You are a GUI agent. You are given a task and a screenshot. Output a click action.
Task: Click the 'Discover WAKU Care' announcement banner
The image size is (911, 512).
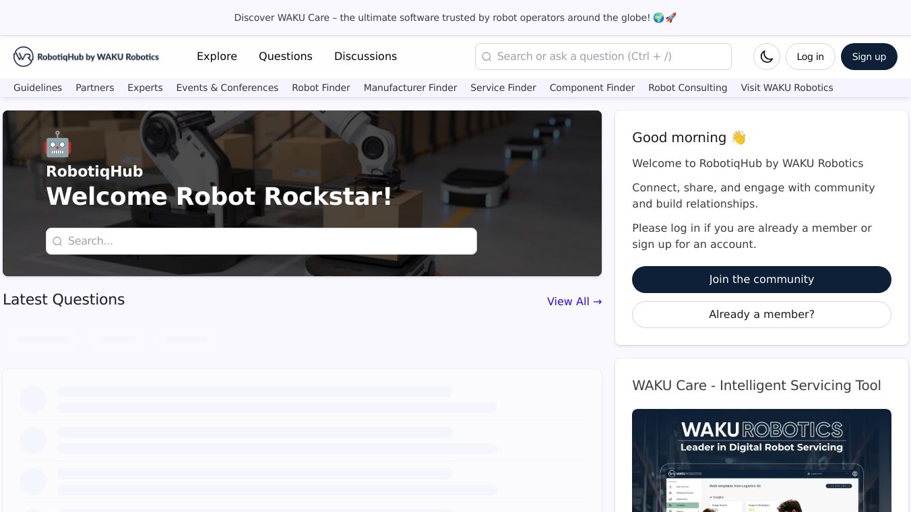455,18
